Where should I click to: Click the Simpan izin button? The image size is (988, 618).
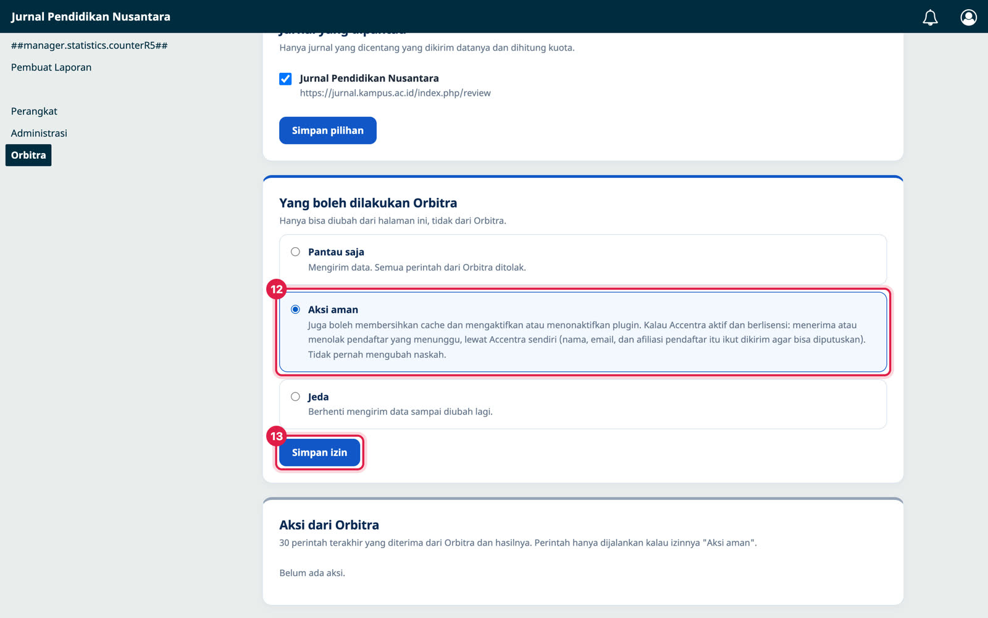tap(319, 452)
